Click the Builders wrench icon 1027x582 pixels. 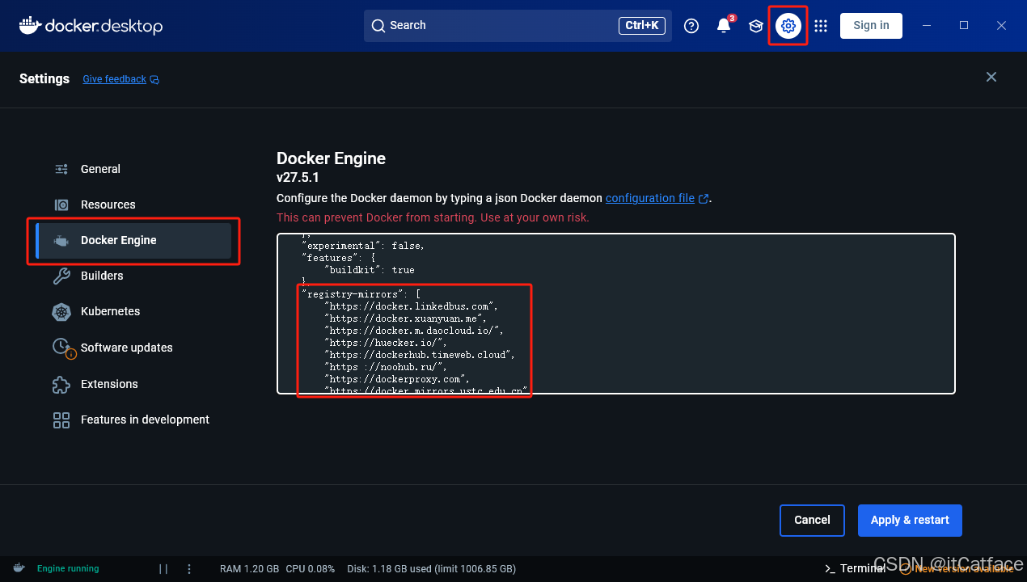tap(61, 276)
